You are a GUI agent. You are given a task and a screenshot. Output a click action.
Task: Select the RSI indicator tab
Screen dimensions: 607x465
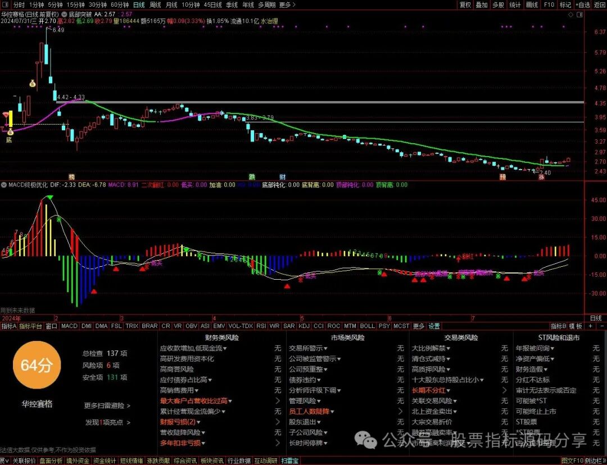pyautogui.click(x=261, y=326)
